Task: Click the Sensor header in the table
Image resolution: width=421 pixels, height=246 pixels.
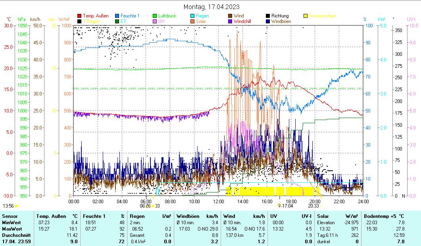Action: pyautogui.click(x=10, y=216)
